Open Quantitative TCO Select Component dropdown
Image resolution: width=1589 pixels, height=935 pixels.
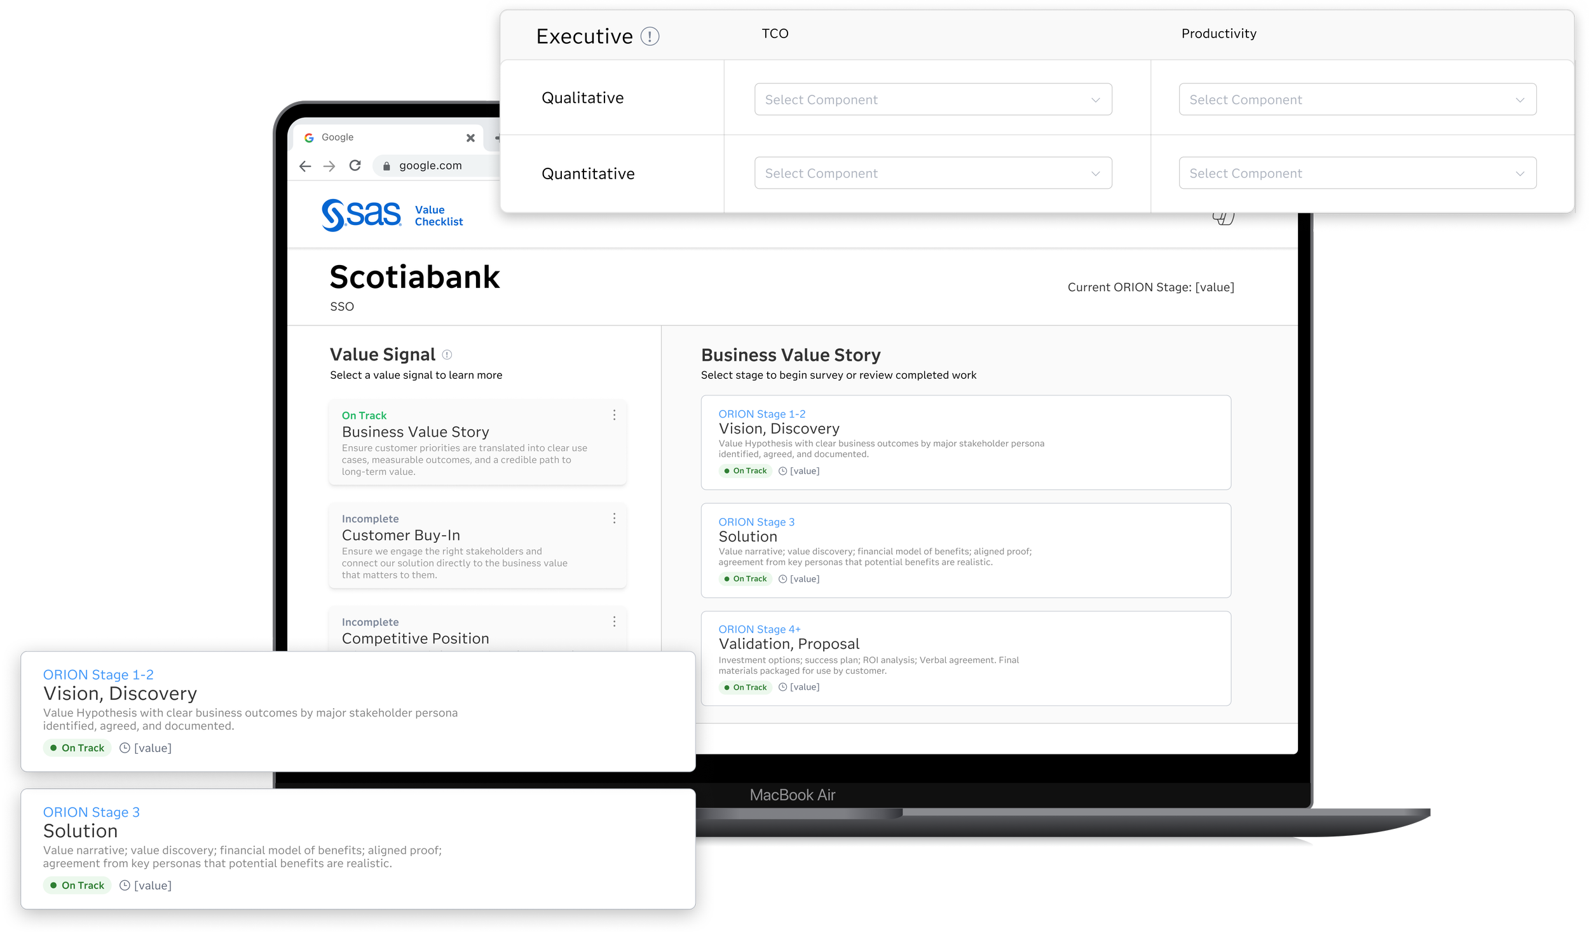click(932, 174)
